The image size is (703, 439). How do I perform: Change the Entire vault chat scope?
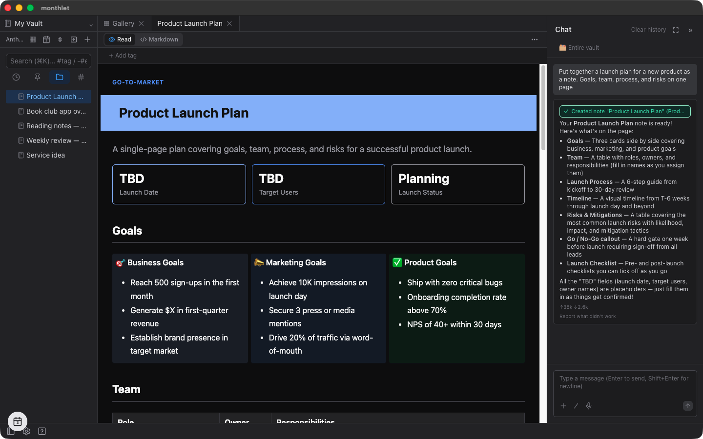coord(579,48)
